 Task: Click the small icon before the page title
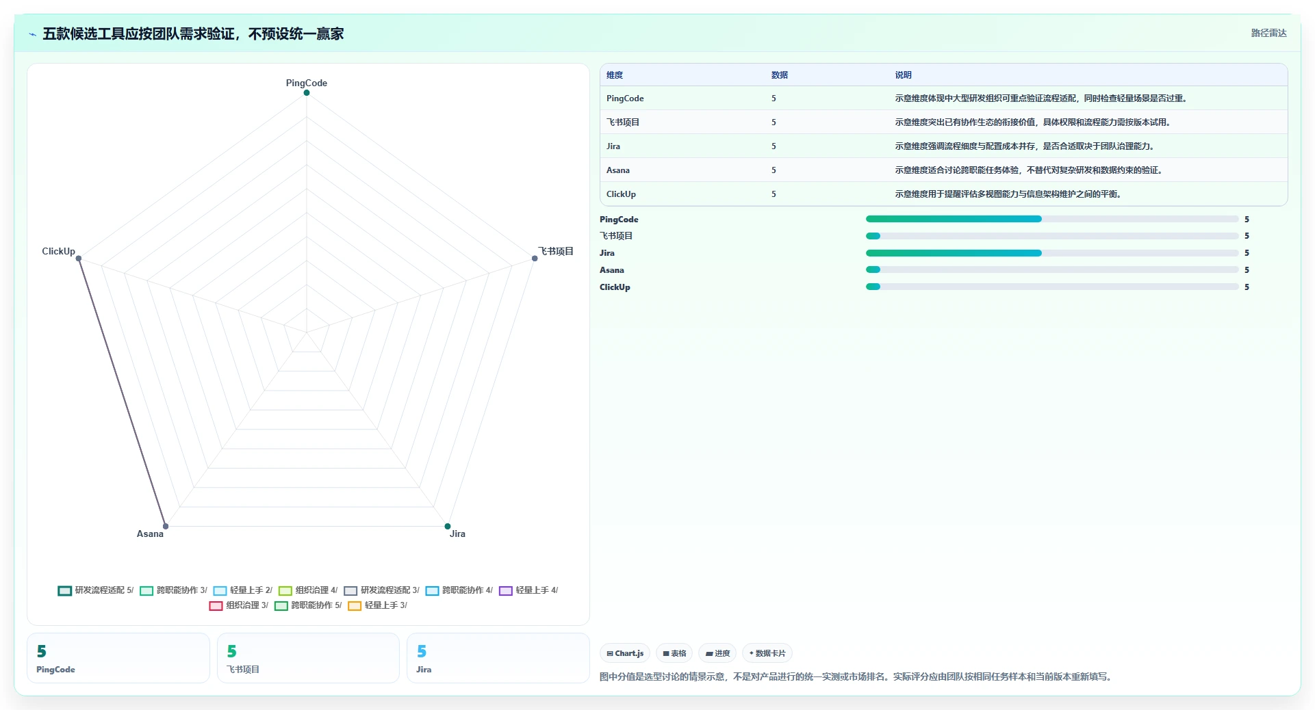point(32,34)
